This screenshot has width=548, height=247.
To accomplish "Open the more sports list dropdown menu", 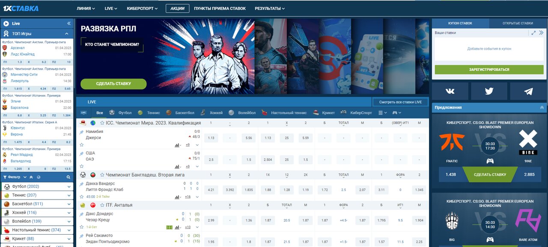I will pyautogui.click(x=383, y=113).
